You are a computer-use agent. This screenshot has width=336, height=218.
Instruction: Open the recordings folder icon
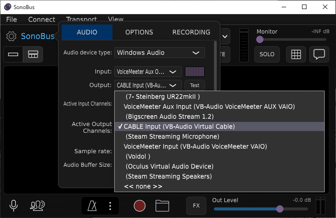click(162, 206)
